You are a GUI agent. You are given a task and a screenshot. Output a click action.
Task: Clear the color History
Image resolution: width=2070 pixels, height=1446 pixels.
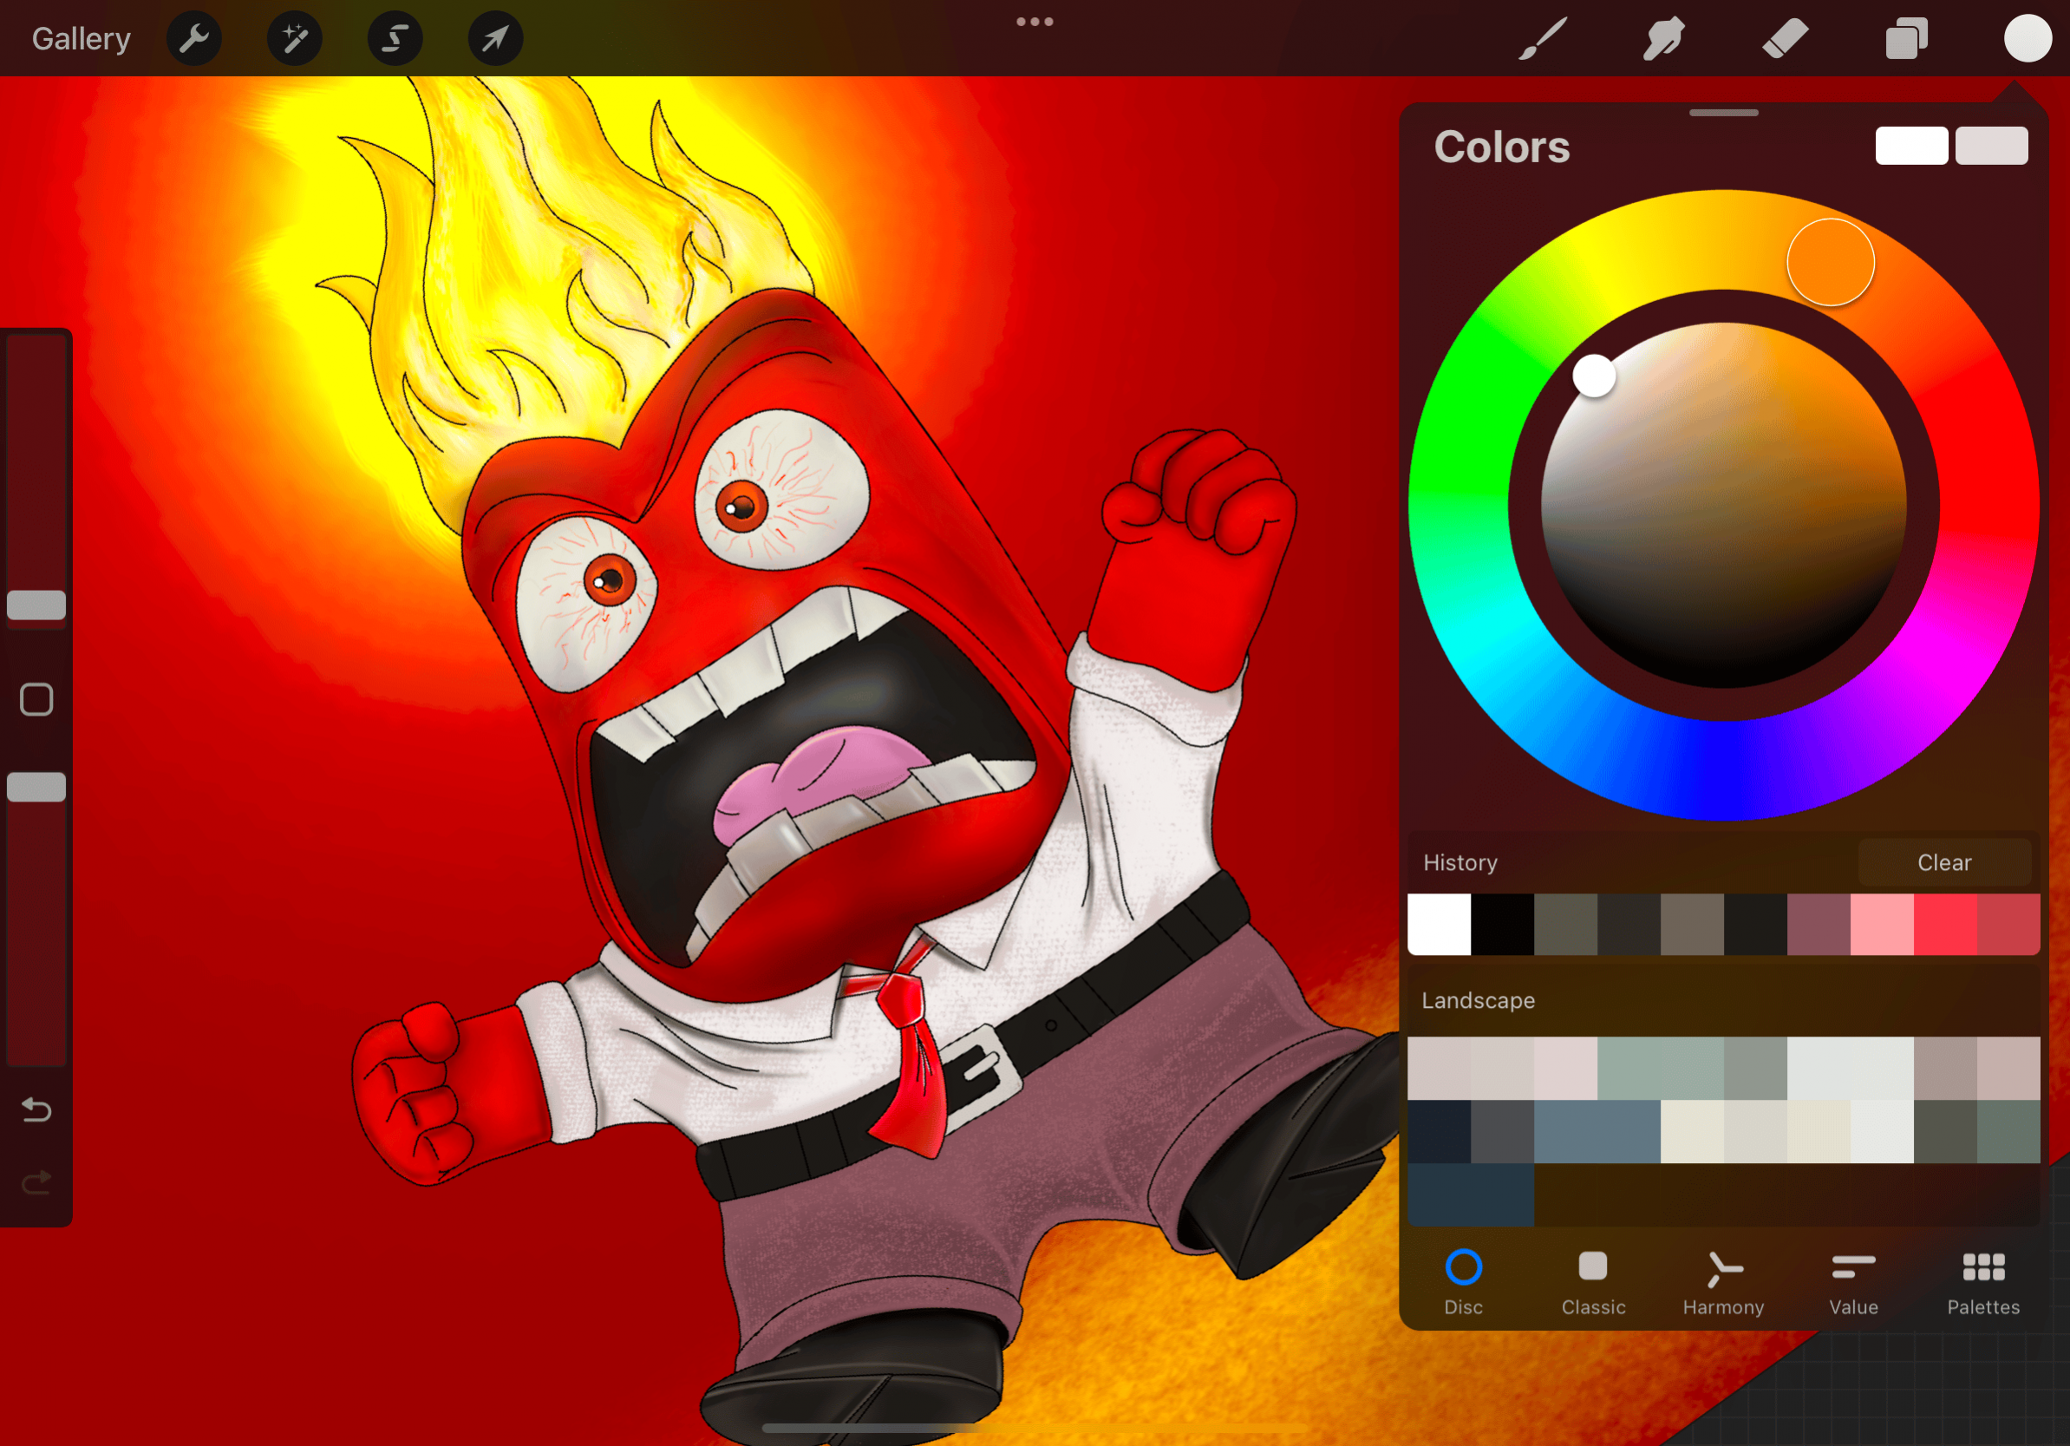click(x=1943, y=862)
